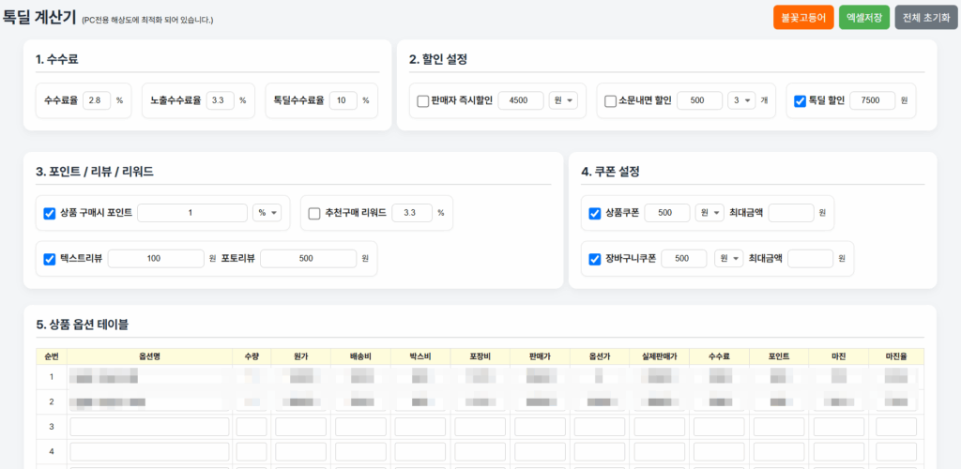Click row 3 판매가 input
This screenshot has width=961, height=469.
tap(540, 426)
